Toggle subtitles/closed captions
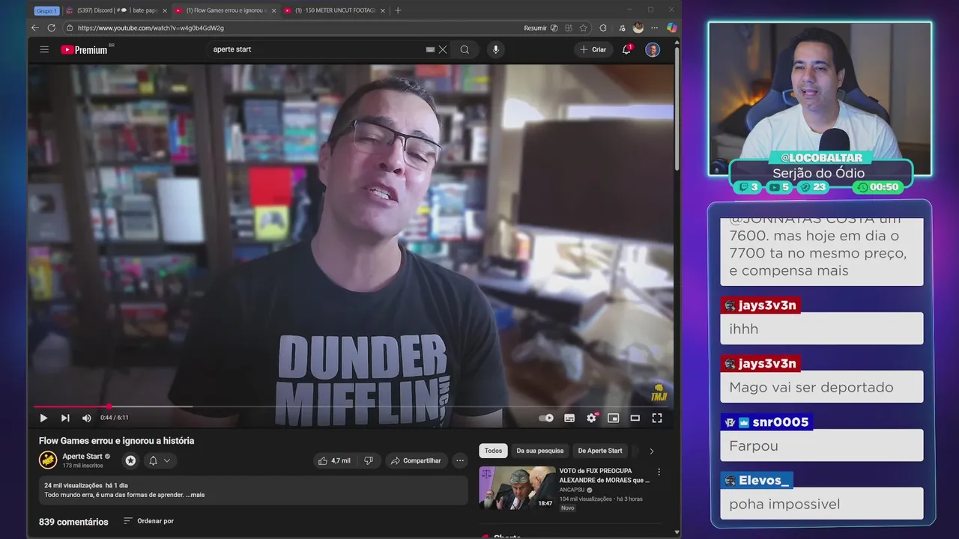 click(x=569, y=418)
